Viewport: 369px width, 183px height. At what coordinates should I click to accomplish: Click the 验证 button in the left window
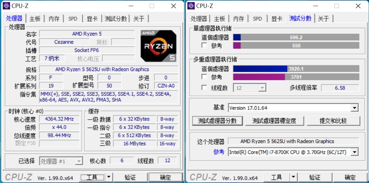pos(131,177)
